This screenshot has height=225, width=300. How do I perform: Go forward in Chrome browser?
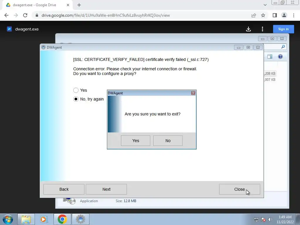(16, 15)
